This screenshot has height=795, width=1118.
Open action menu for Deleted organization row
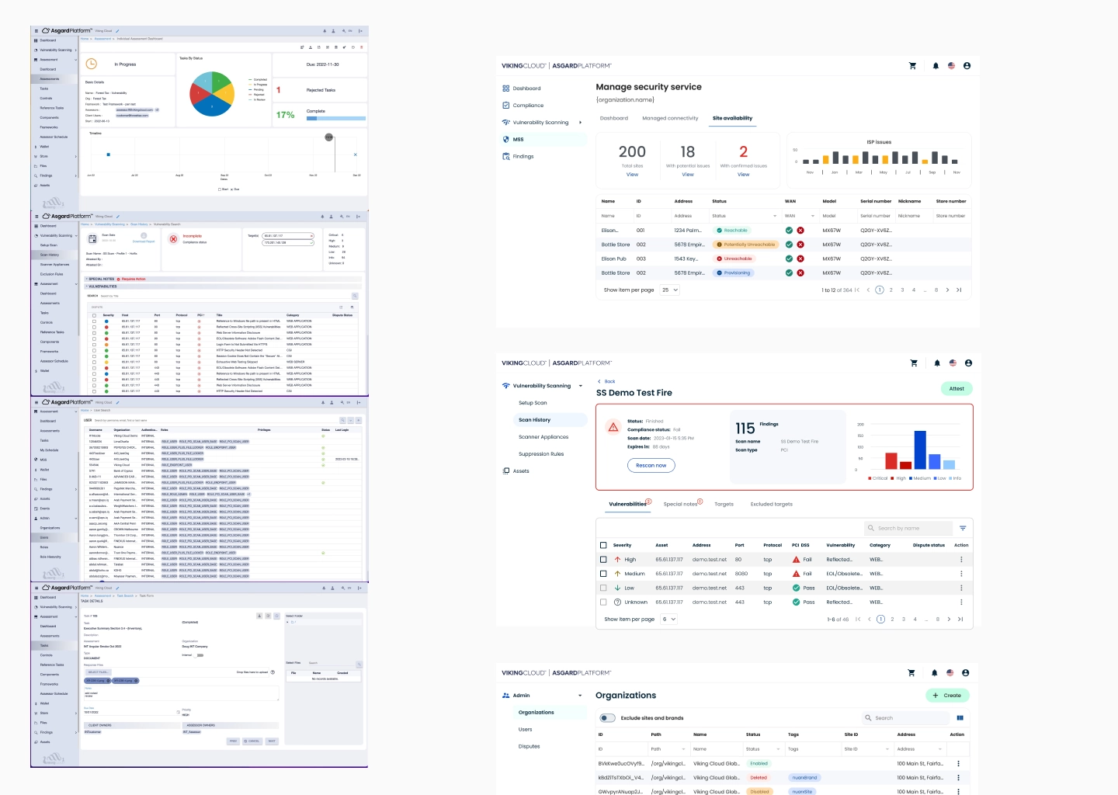click(958, 777)
